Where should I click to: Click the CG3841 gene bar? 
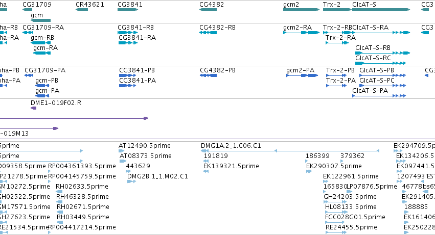128,10
